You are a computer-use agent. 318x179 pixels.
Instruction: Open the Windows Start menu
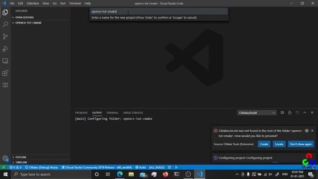pos(5,175)
